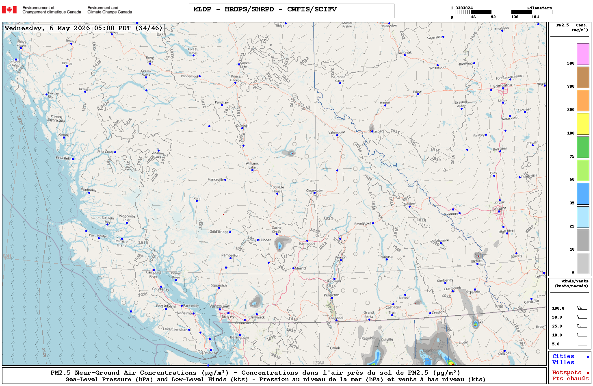The height and width of the screenshot is (386, 593).
Task: Click the red Hotspots legend marker
Action: [588, 373]
